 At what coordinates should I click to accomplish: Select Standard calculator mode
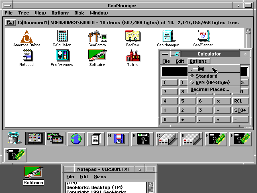pos(214,76)
